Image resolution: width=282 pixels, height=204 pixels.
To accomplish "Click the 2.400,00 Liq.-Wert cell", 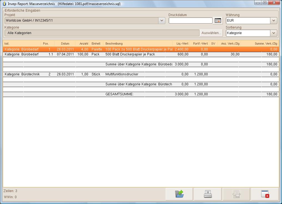I will [182, 49].
